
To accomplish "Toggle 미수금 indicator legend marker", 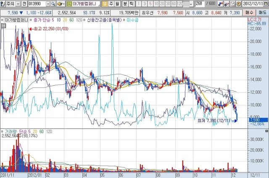I will point(124,20).
